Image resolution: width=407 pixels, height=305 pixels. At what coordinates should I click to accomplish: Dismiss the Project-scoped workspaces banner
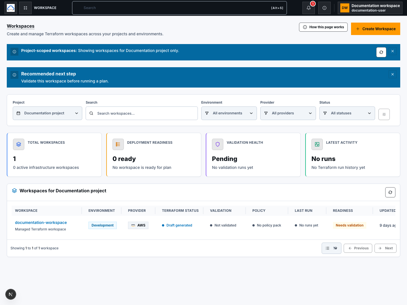click(x=393, y=51)
